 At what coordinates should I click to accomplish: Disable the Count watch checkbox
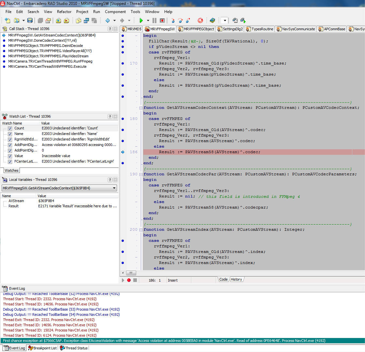tap(10, 128)
